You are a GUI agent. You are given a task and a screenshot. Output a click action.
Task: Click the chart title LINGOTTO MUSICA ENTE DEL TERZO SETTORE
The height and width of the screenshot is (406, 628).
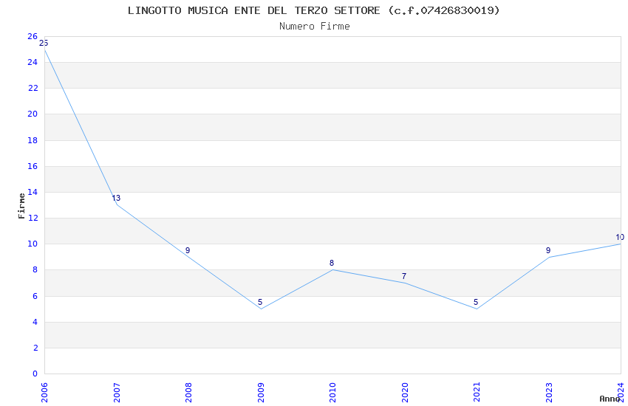coord(254,10)
